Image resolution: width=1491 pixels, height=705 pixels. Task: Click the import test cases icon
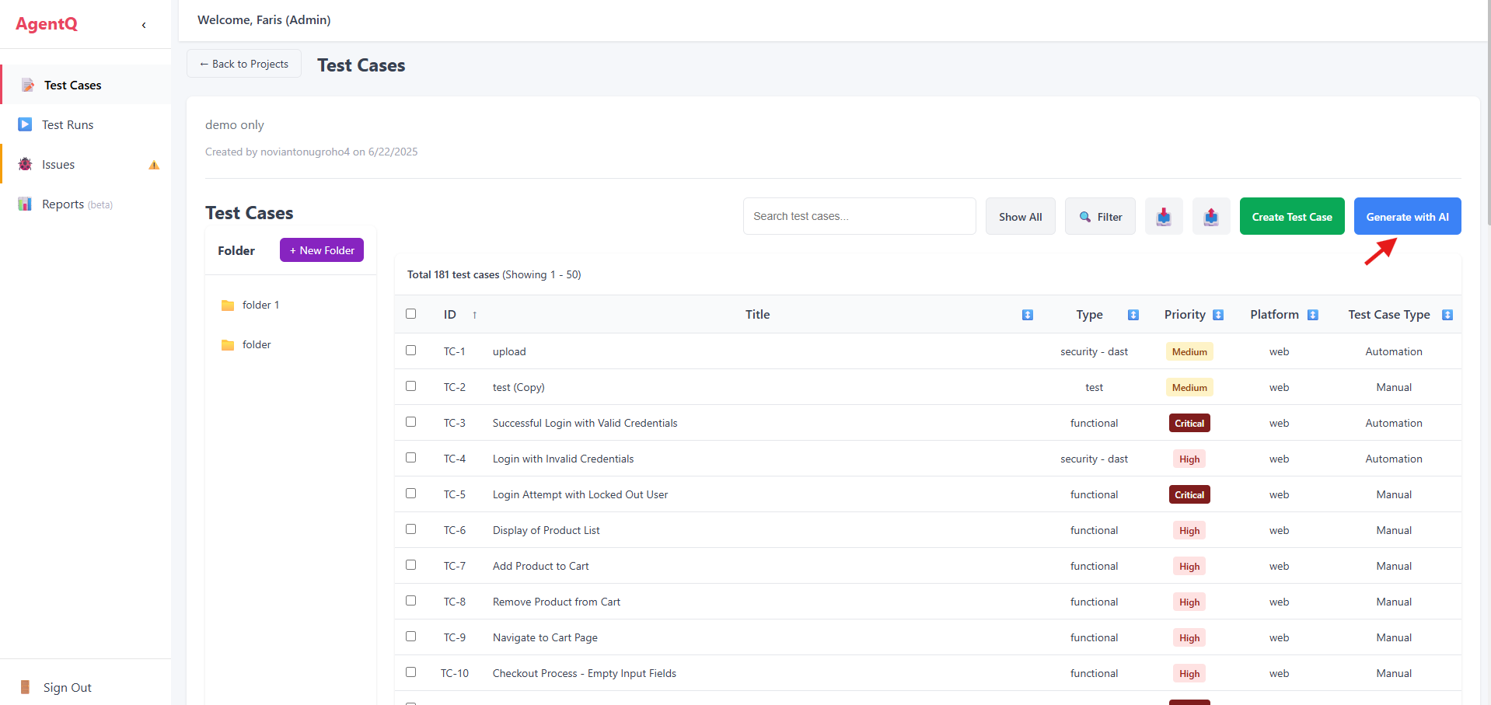(x=1164, y=216)
